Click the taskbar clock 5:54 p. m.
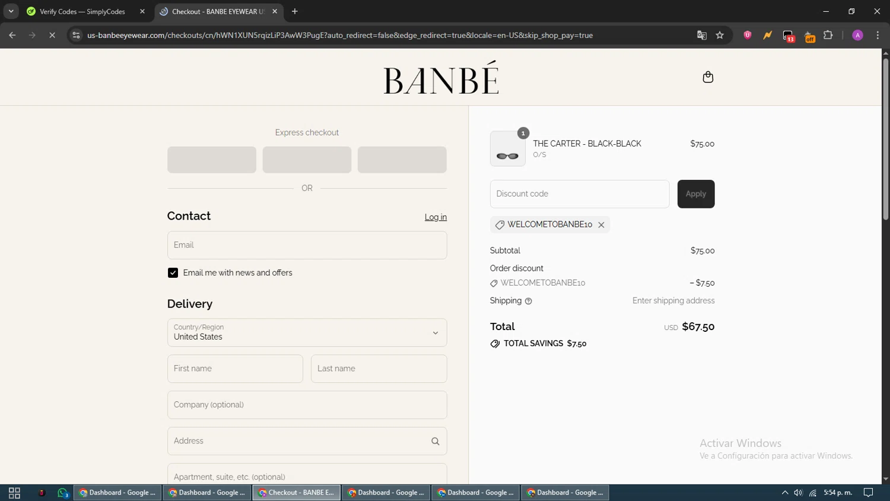Viewport: 890px width, 501px height. [838, 493]
